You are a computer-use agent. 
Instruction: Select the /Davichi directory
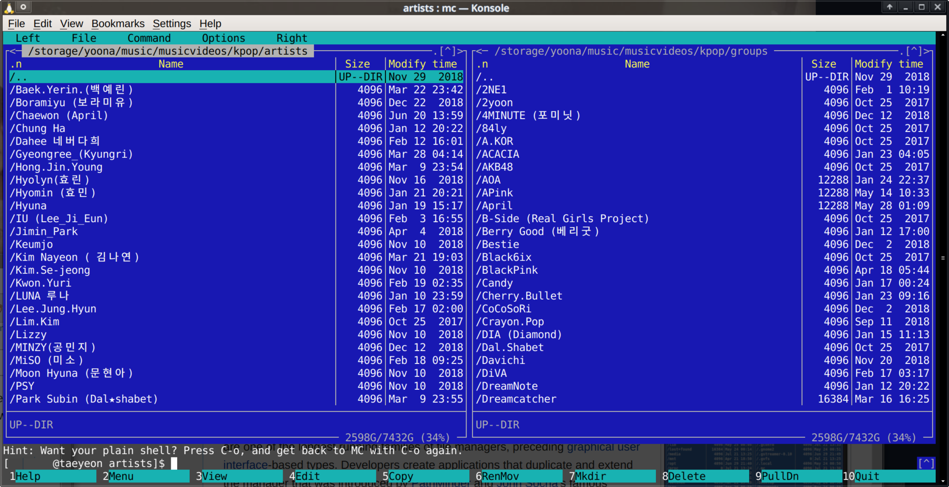[x=500, y=360]
